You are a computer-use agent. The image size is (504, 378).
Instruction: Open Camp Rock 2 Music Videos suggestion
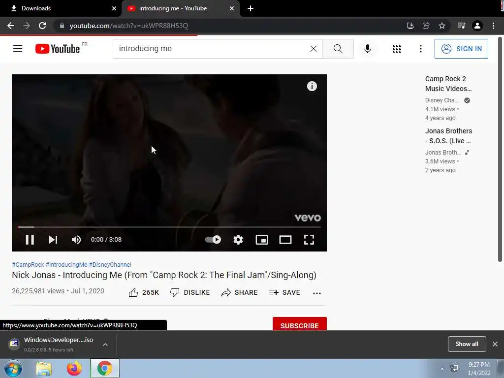[x=448, y=84]
